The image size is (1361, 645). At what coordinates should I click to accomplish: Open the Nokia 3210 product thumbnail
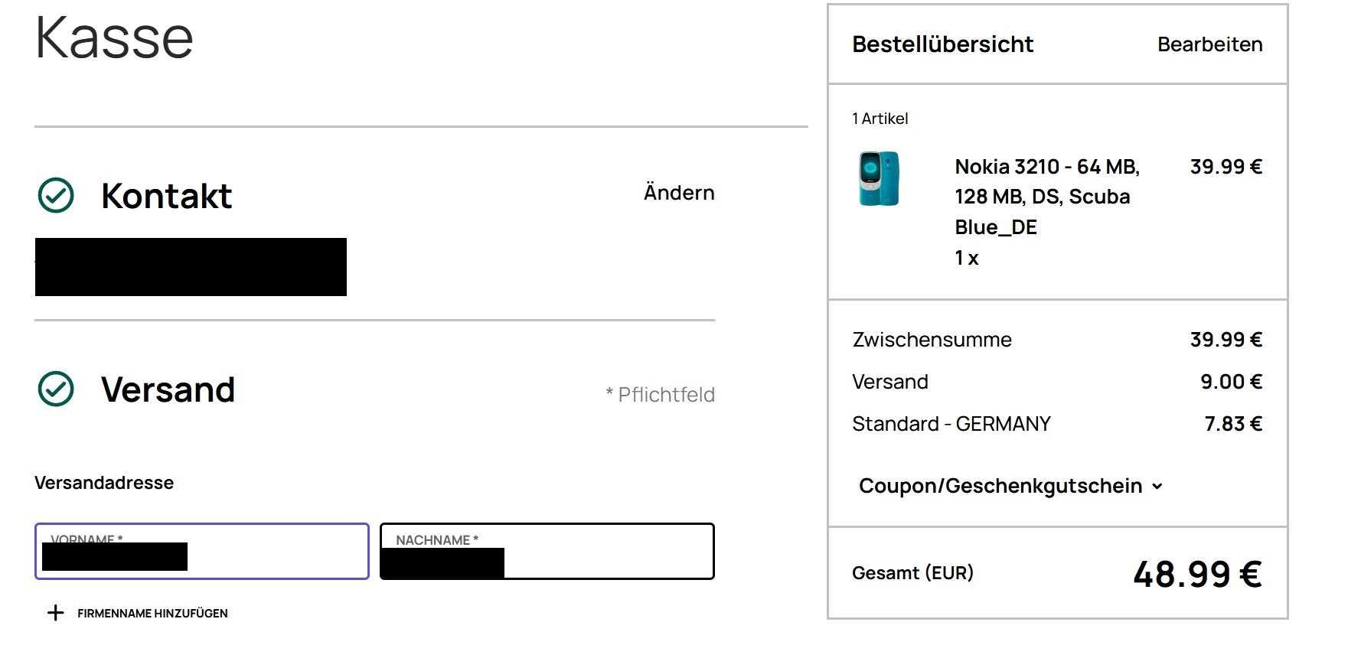(x=879, y=178)
